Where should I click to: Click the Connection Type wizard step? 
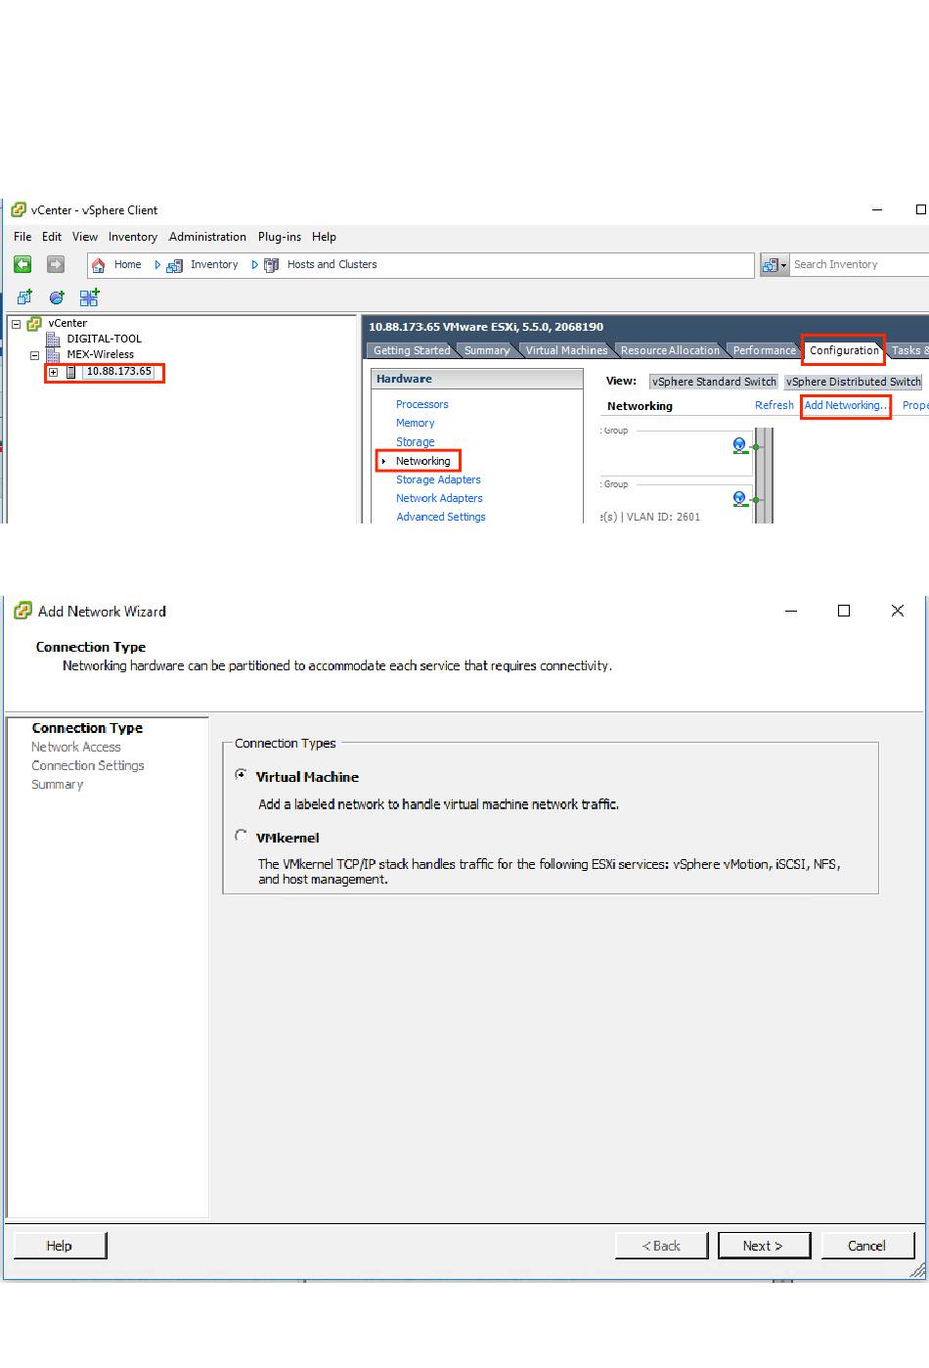tap(87, 728)
